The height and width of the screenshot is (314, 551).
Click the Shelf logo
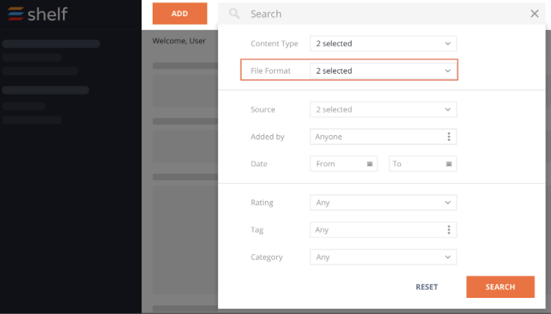pos(37,14)
